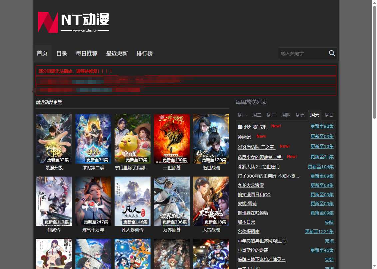
Task: Open the 目录 menu item
Action: point(62,53)
